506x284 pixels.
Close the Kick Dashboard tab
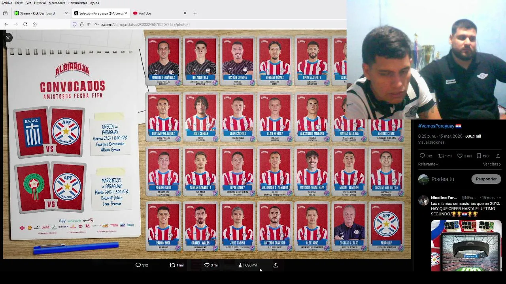tap(66, 13)
